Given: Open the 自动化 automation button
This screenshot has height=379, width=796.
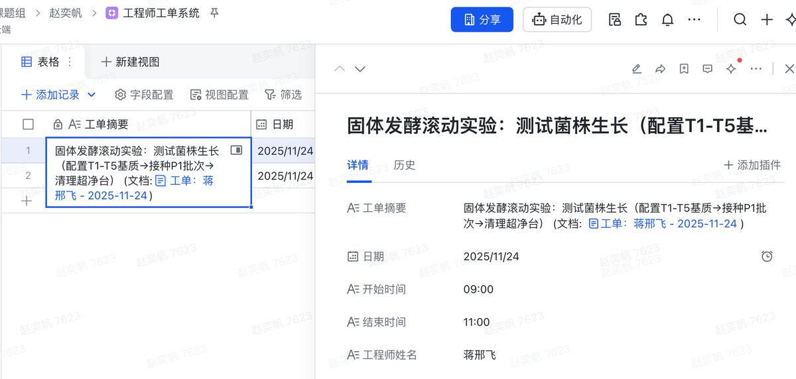Looking at the screenshot, I should tap(557, 20).
